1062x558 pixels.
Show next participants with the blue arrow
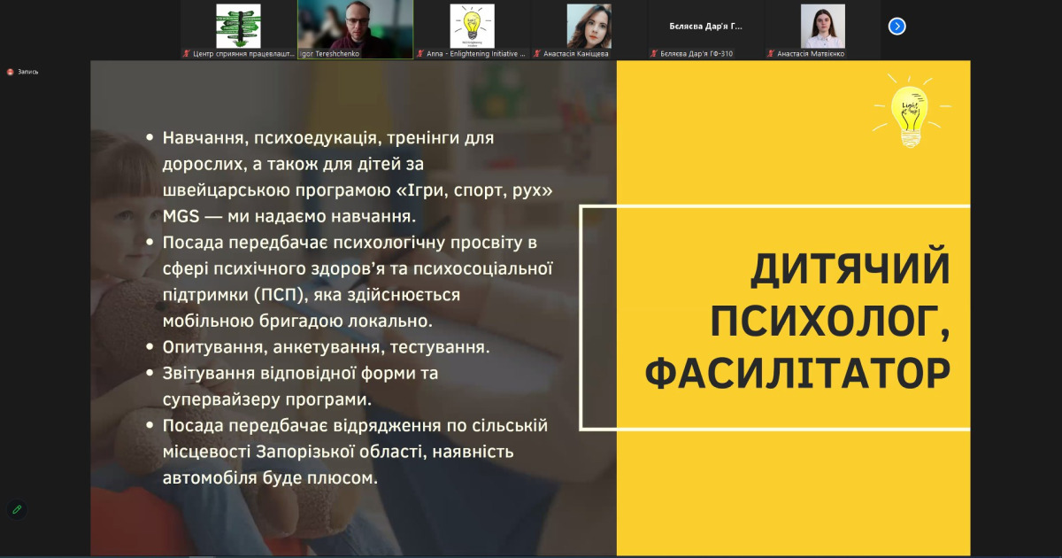point(897,27)
